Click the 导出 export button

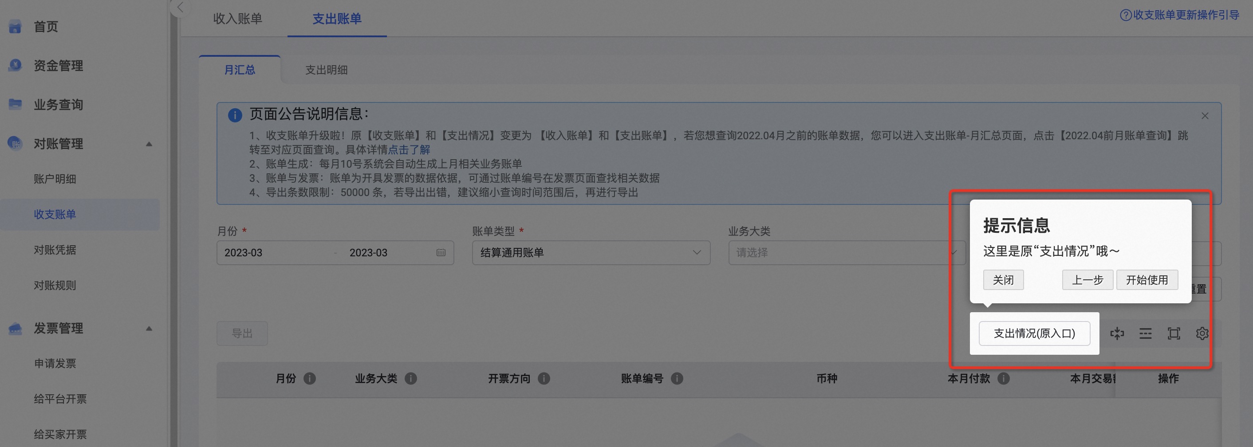click(x=242, y=333)
